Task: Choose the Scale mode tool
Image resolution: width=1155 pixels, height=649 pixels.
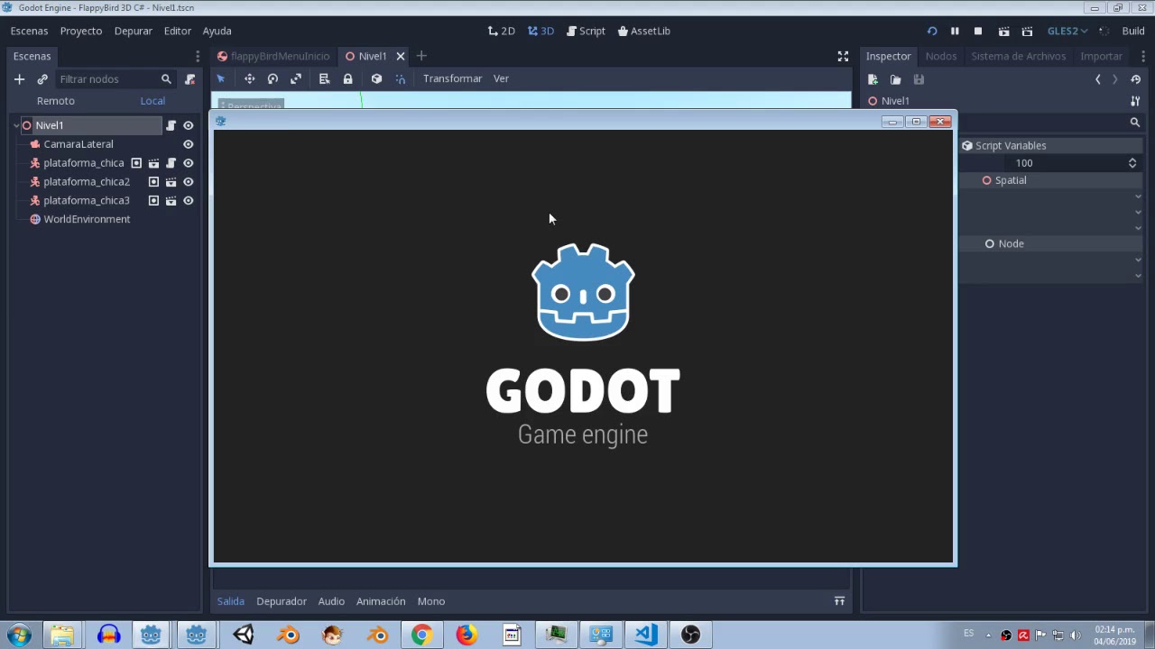Action: (296, 78)
